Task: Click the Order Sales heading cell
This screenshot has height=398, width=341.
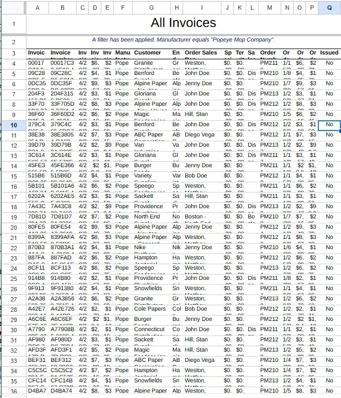Action: pyautogui.click(x=202, y=53)
